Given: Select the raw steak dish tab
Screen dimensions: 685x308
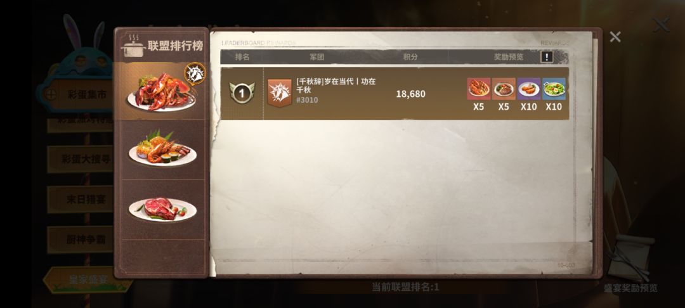Looking at the screenshot, I should [161, 209].
